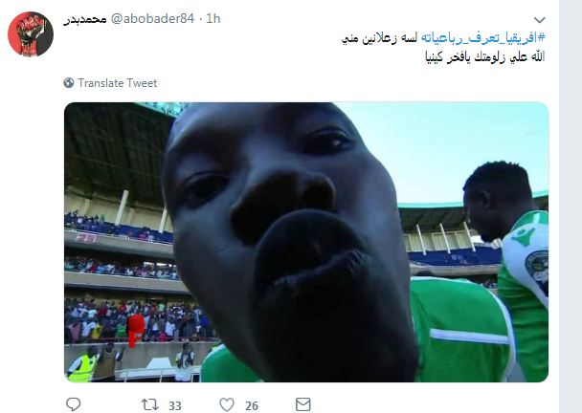
Task: Send tweet via the envelope message icon
Action: point(302,404)
